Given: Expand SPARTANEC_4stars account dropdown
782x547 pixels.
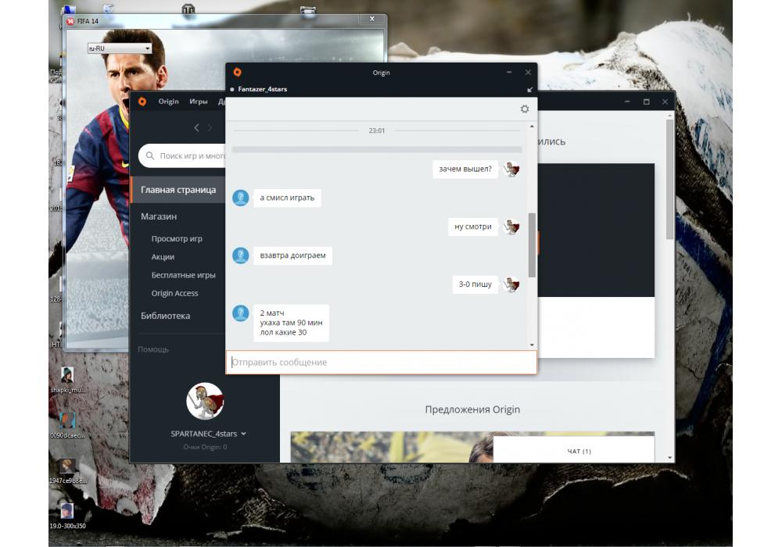Looking at the screenshot, I should click(x=243, y=434).
